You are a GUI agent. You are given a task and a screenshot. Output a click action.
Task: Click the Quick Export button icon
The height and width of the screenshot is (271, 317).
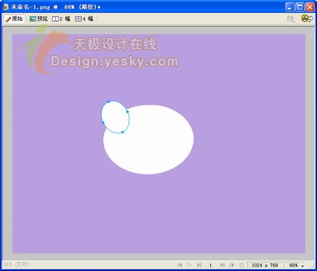point(307,19)
